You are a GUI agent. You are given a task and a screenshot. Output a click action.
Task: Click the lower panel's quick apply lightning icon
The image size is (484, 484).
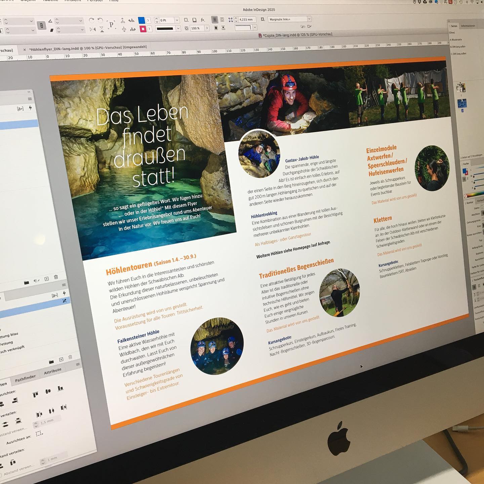coord(64,294)
